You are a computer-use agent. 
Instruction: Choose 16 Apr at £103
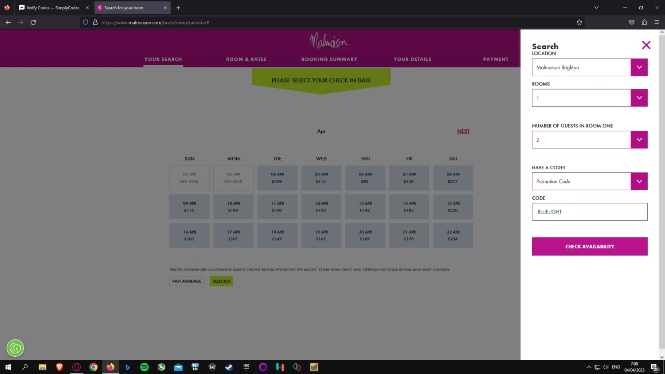(189, 235)
